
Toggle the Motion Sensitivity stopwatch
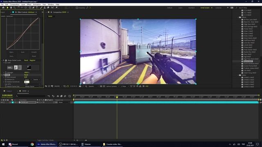tap(6, 82)
